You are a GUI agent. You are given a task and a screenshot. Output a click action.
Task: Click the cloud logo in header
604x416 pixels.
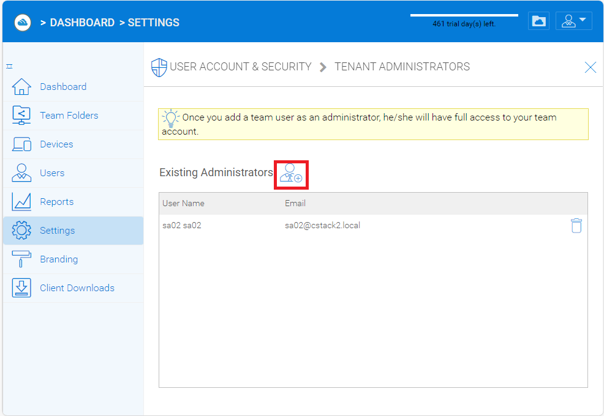click(23, 22)
